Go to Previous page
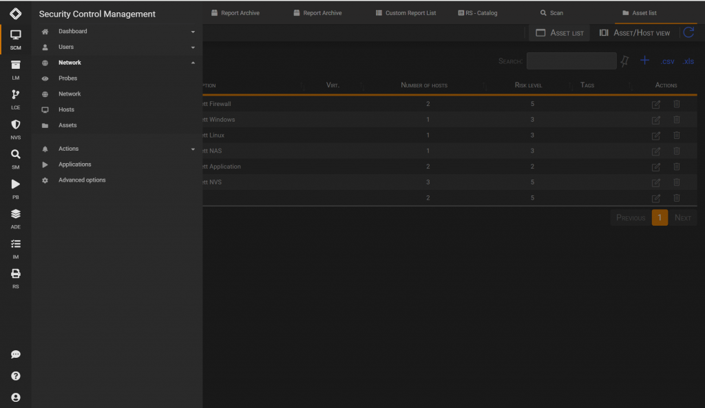705x408 pixels. coord(631,218)
